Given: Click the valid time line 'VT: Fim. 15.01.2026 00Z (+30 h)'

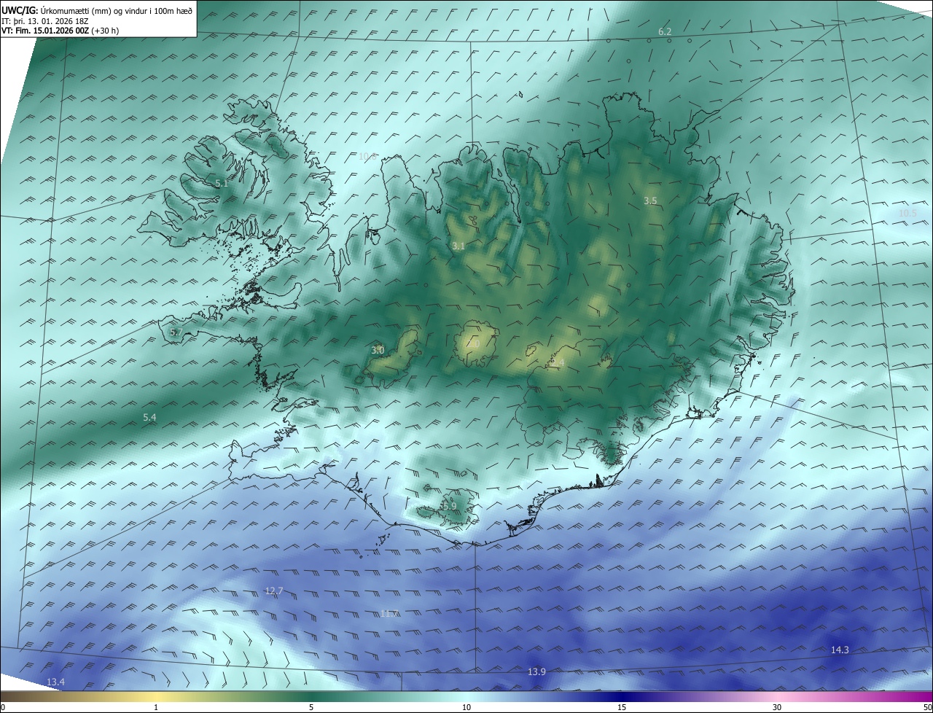Looking at the screenshot, I should point(60,31).
